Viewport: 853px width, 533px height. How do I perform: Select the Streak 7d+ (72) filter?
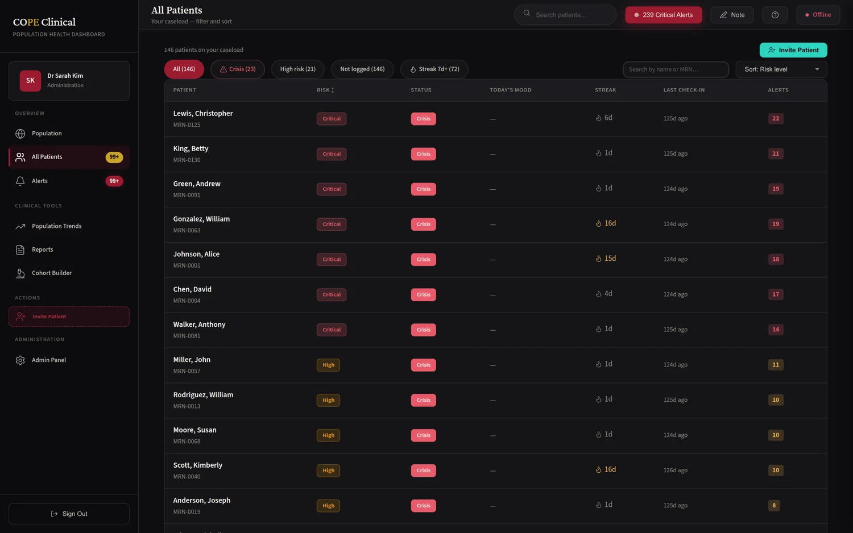pos(434,69)
